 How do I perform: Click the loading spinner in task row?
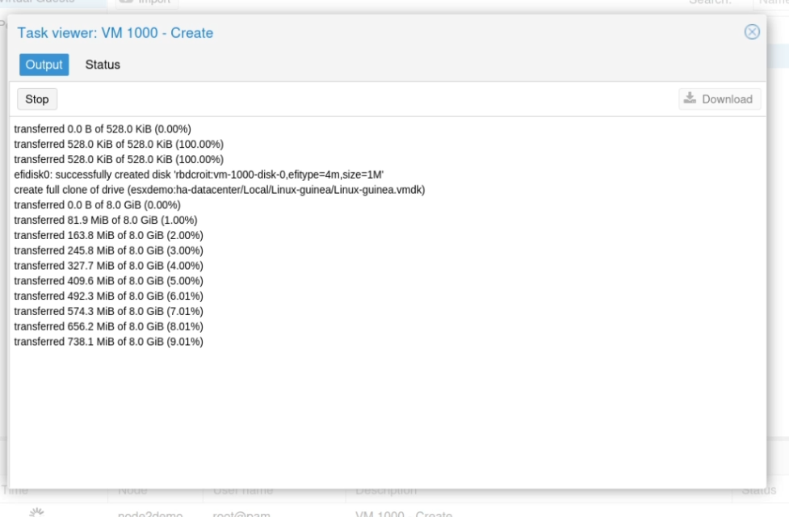pos(36,512)
